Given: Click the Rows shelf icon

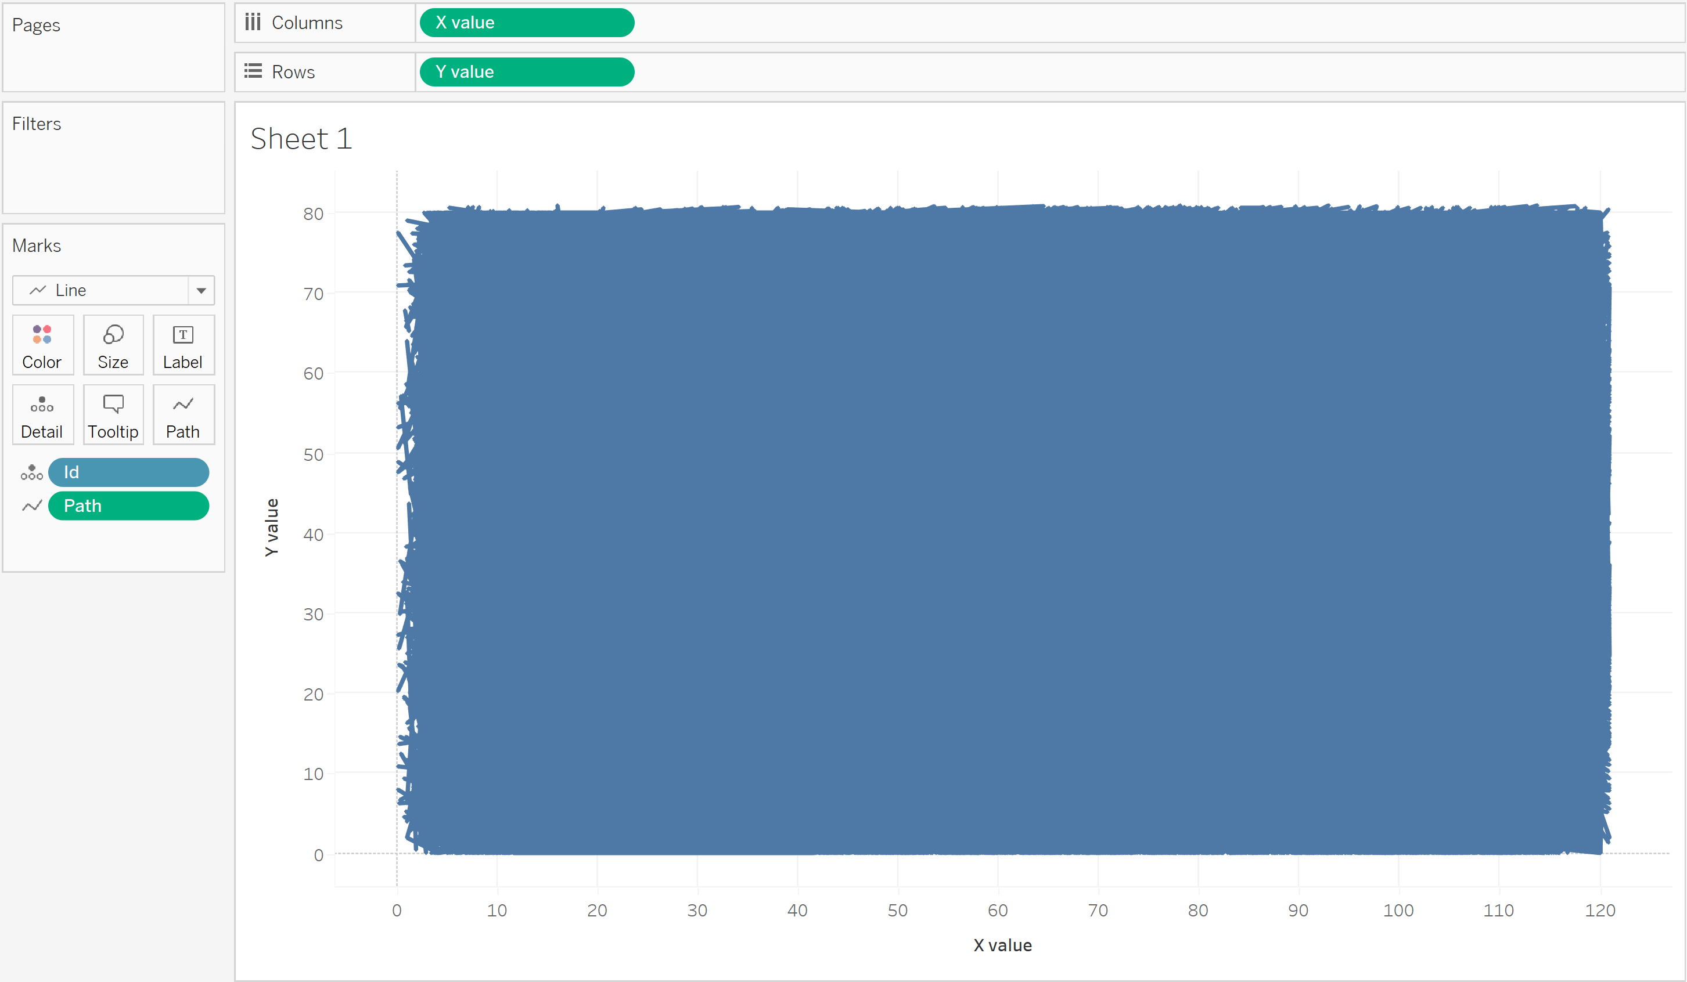Looking at the screenshot, I should click(253, 71).
